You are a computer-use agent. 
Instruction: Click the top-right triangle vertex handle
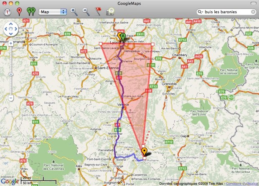coord(152,44)
